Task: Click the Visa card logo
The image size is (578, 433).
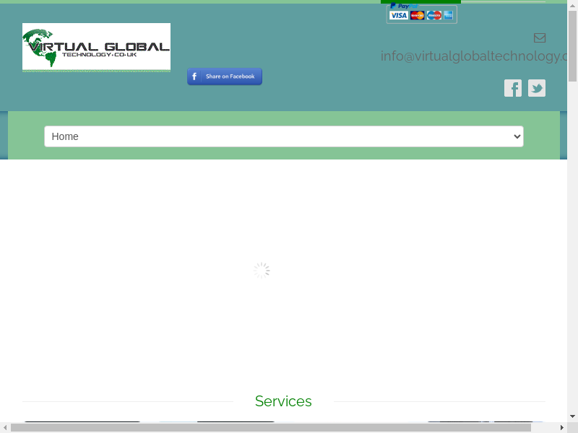Action: click(x=398, y=15)
